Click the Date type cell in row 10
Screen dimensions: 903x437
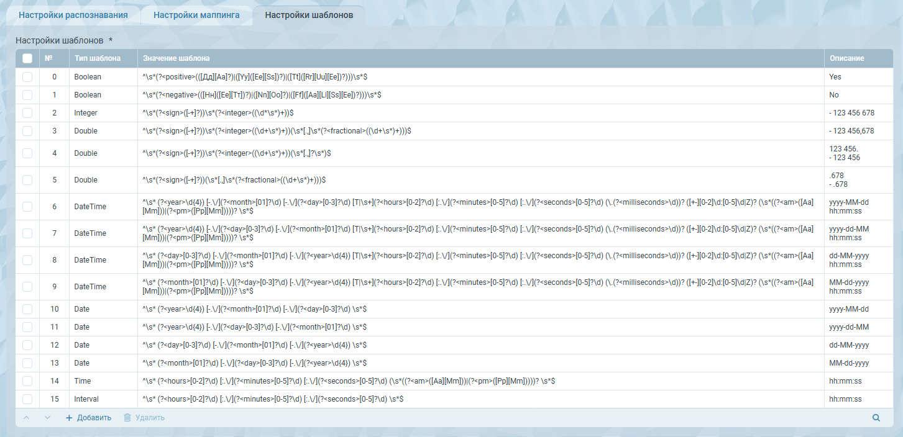[82, 309]
